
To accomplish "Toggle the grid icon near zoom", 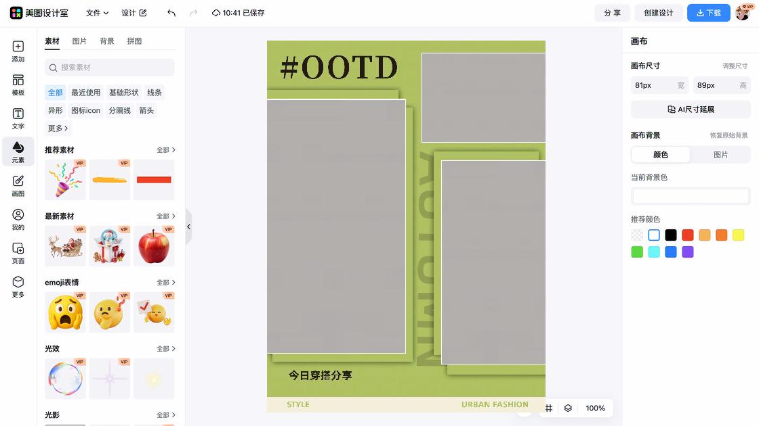I will click(x=549, y=408).
